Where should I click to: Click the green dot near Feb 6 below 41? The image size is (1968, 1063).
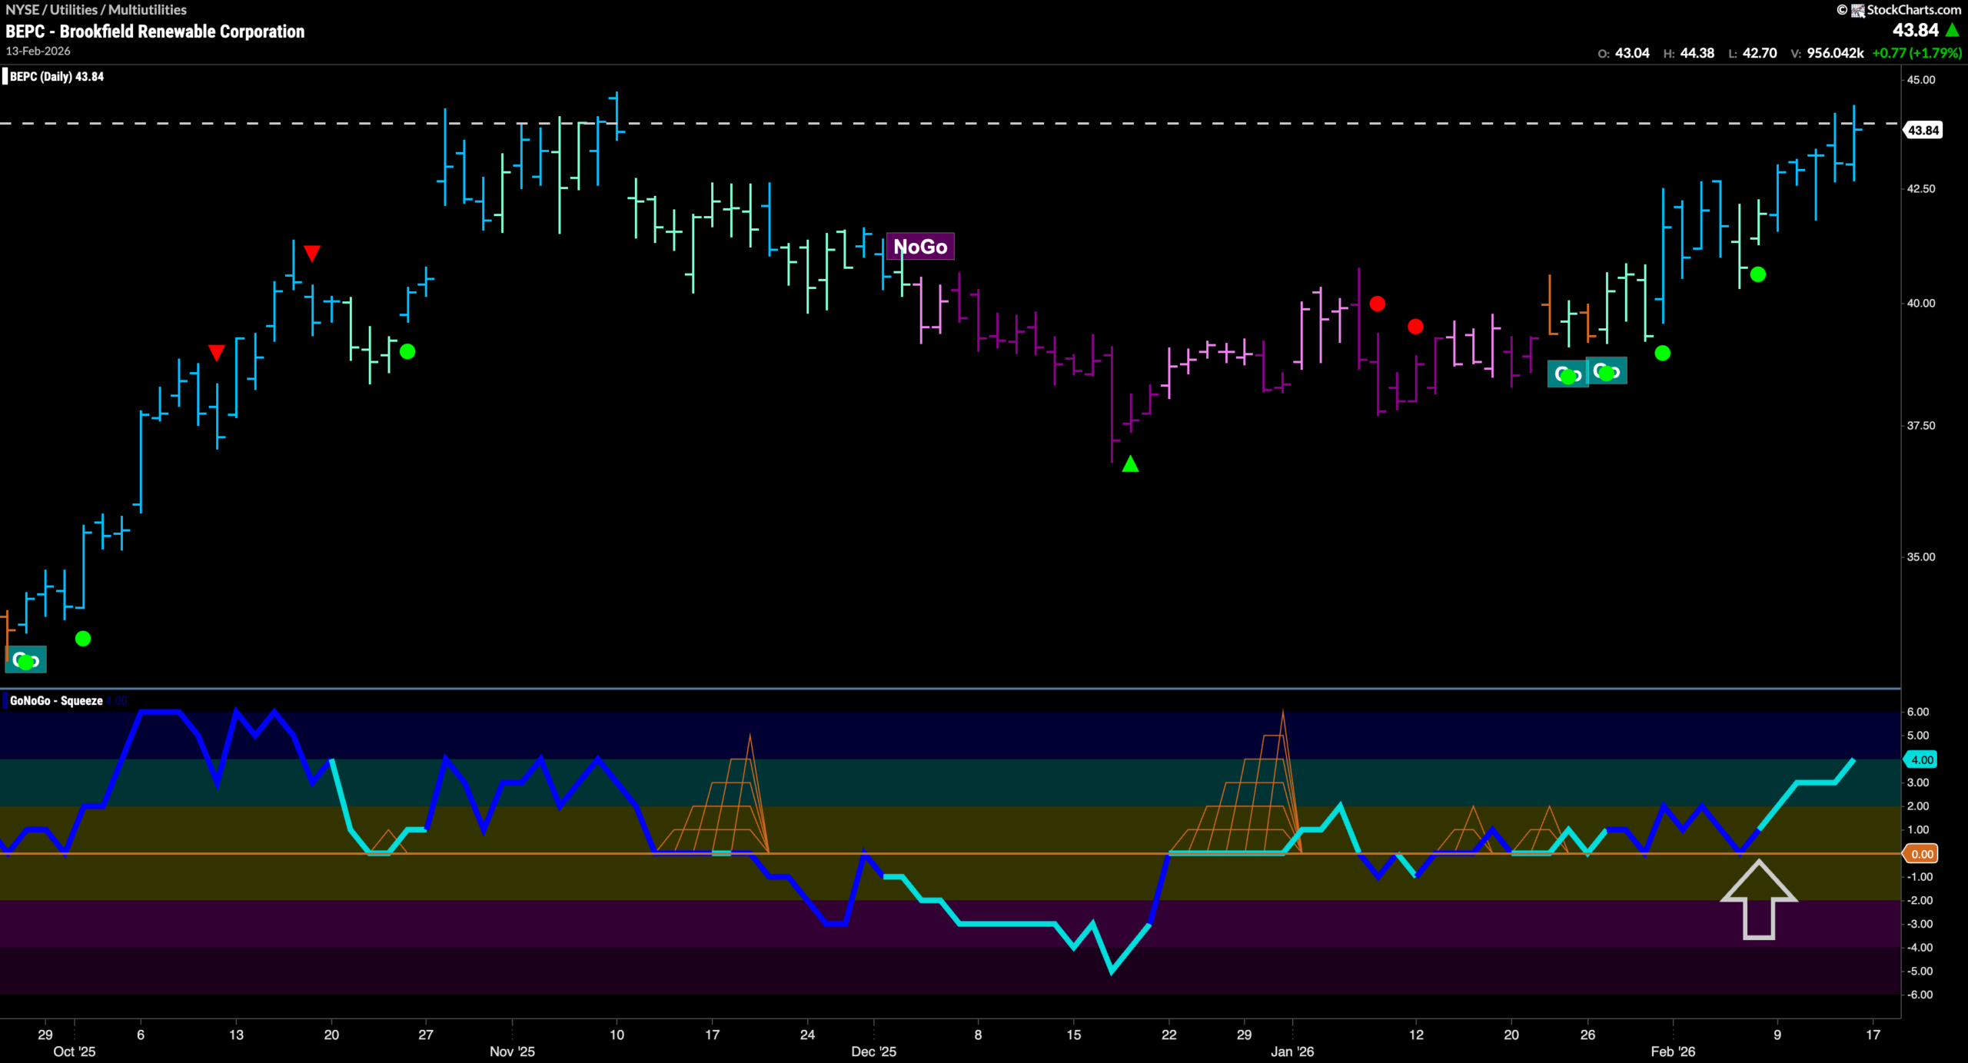[1757, 274]
